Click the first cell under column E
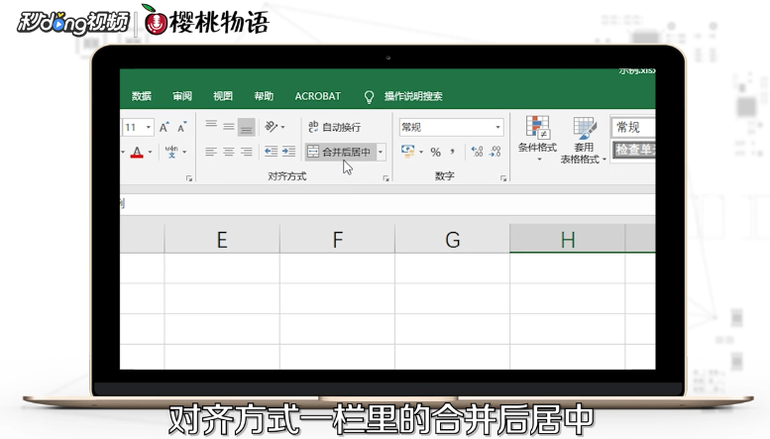770x439 pixels. (x=222, y=269)
